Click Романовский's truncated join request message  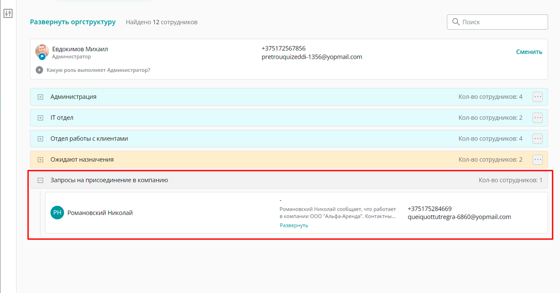coord(338,213)
